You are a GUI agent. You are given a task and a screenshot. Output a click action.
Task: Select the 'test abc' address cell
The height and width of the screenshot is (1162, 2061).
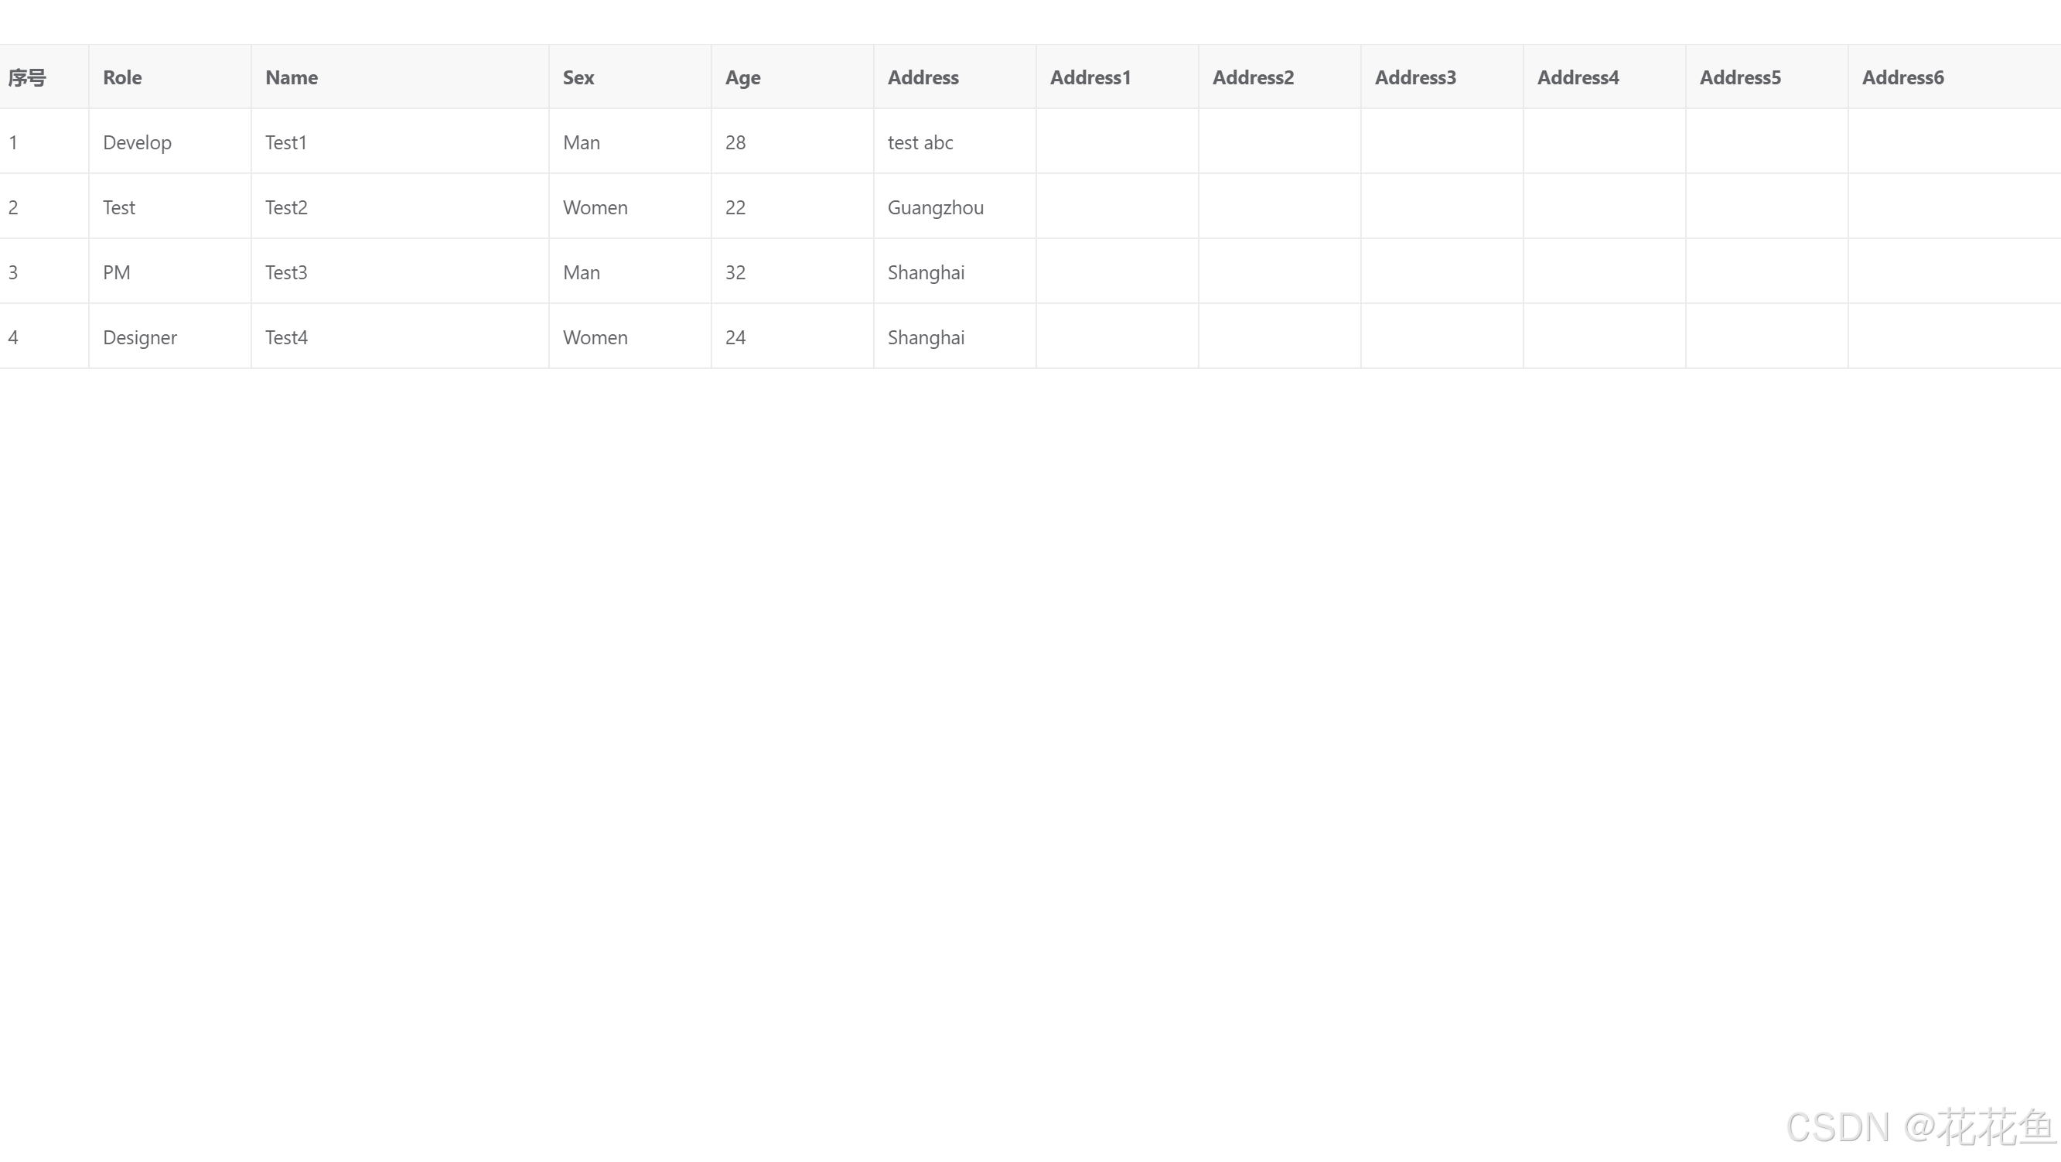pos(920,142)
